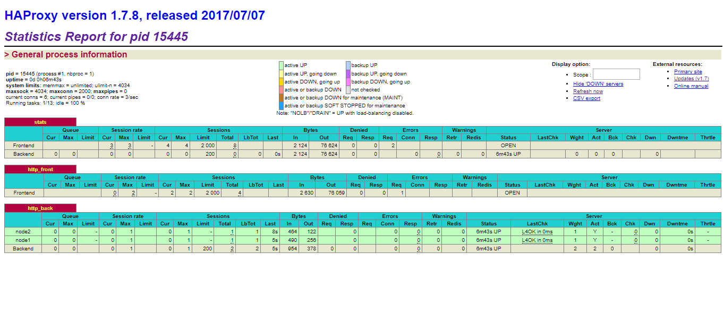Screen dimensions: 724x328
Task: Click the HAProxy version 1.7.8 heading
Action: tap(135, 15)
